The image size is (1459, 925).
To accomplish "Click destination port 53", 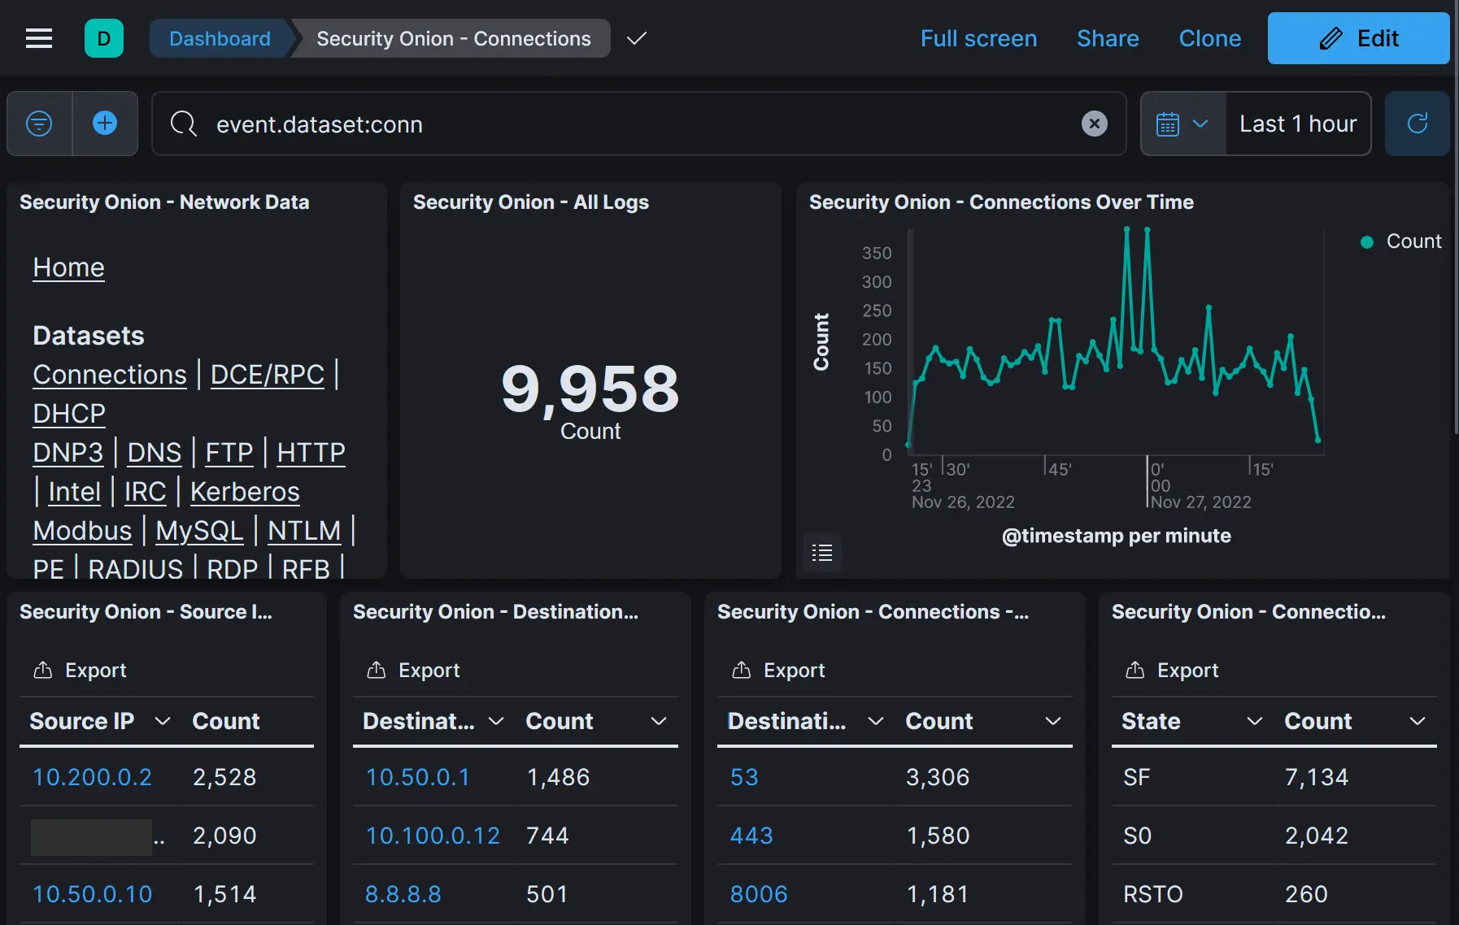I will (744, 777).
